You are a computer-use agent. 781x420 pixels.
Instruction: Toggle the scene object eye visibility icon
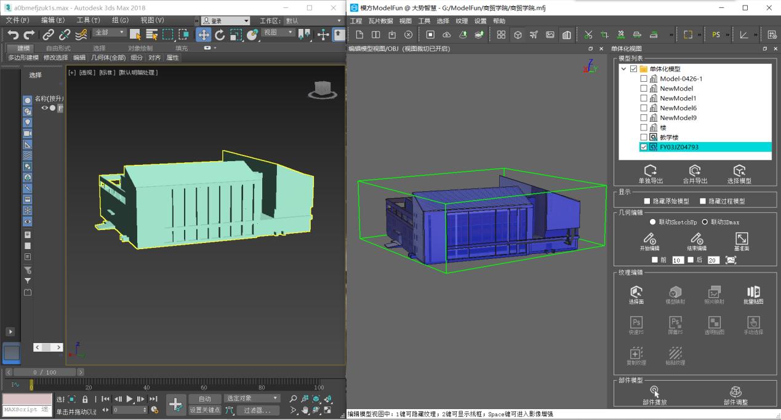[x=44, y=108]
